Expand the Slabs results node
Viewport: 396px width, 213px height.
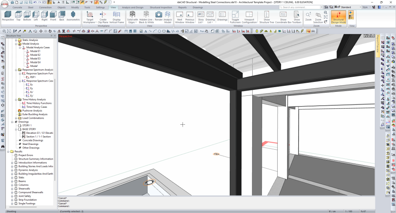point(12,177)
